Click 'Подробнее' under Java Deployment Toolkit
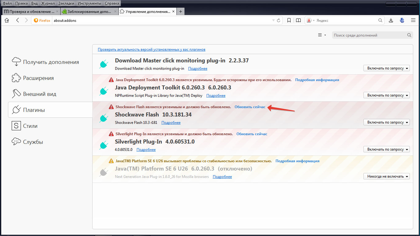 [216, 96]
